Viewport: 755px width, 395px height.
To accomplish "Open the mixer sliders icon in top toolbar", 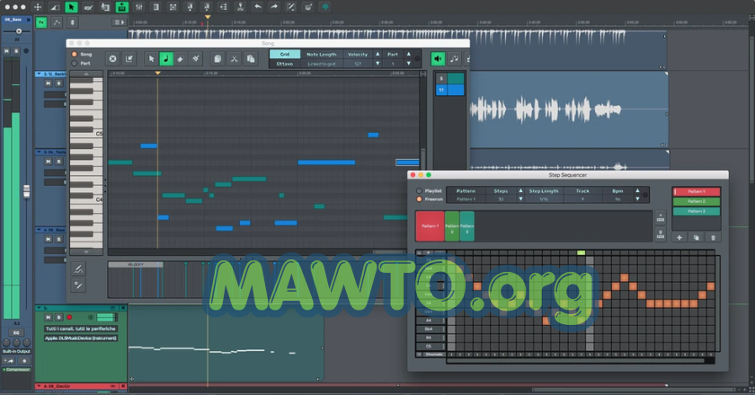I will [139, 7].
